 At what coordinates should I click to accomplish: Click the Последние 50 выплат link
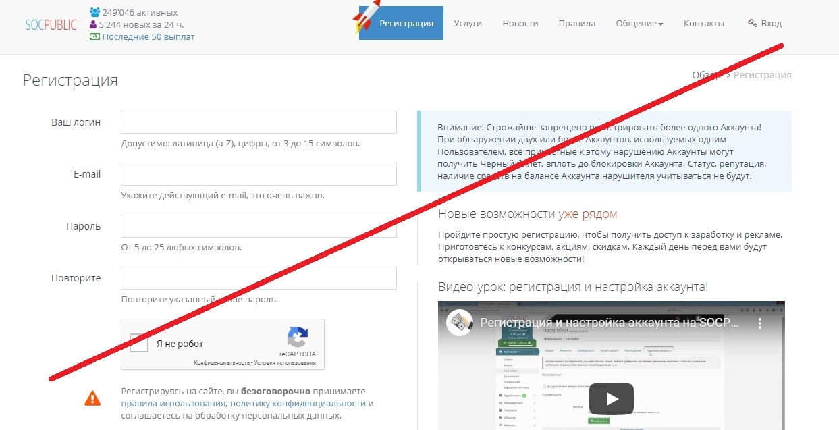pos(148,37)
